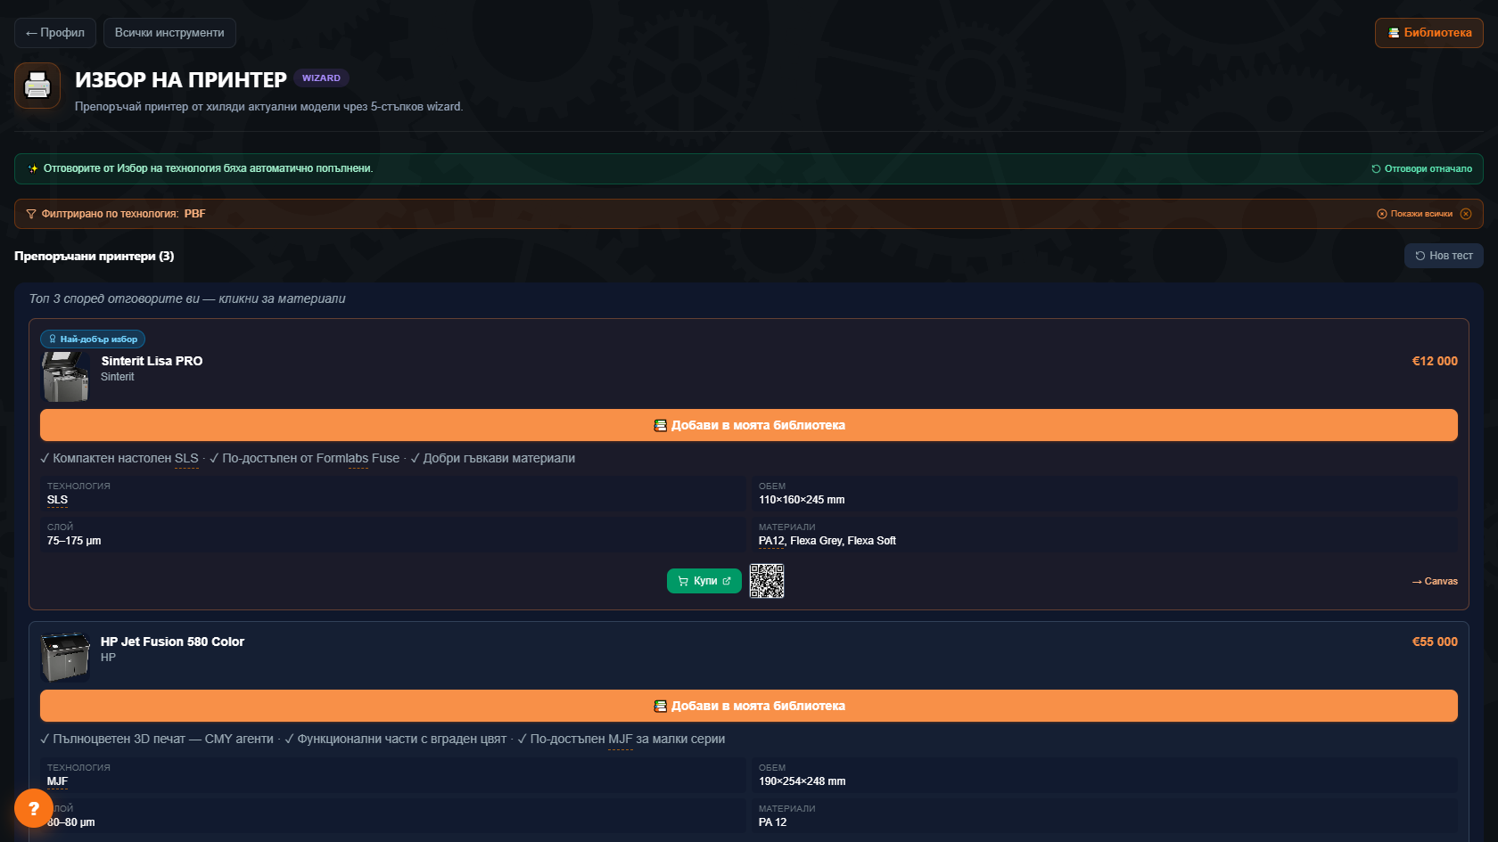Remove PBF filter with circled X icon
This screenshot has height=842, width=1498.
[1466, 214]
